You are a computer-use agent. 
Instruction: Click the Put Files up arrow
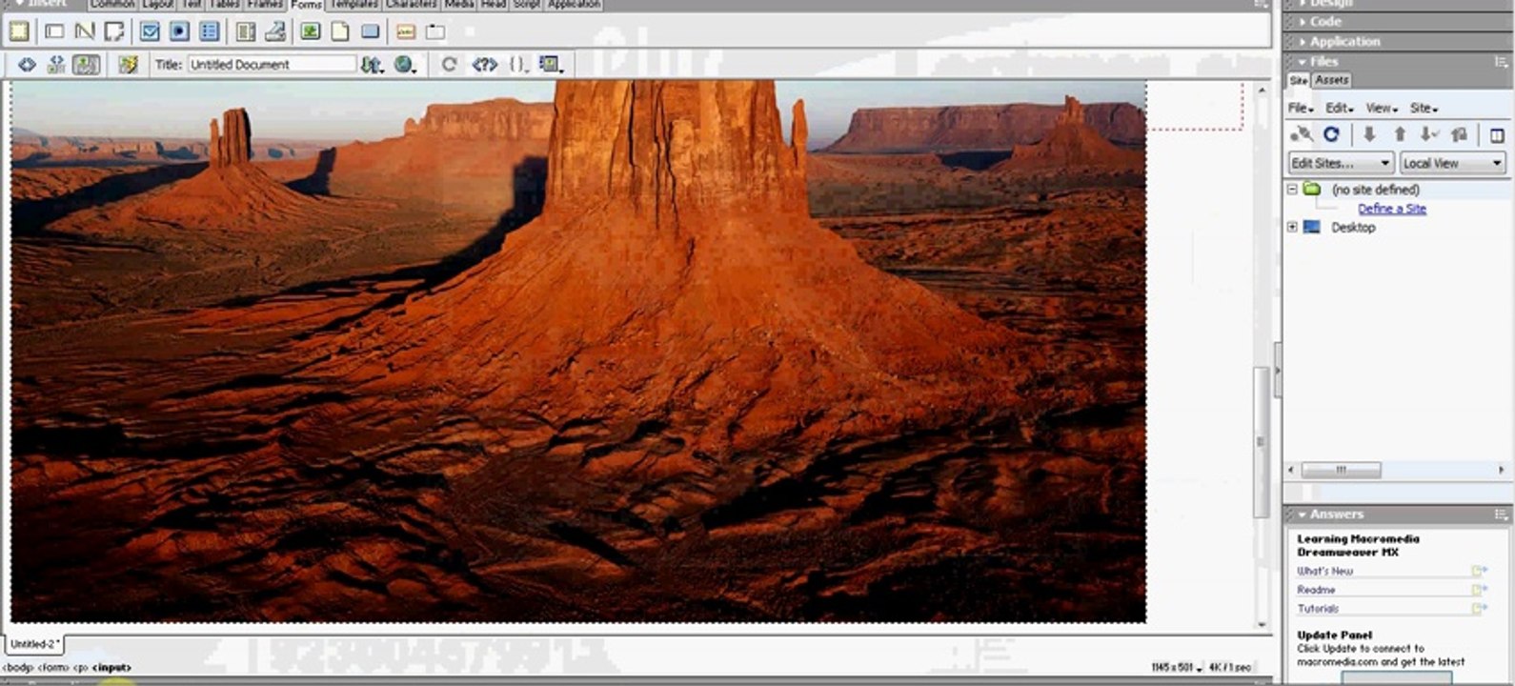click(1399, 135)
